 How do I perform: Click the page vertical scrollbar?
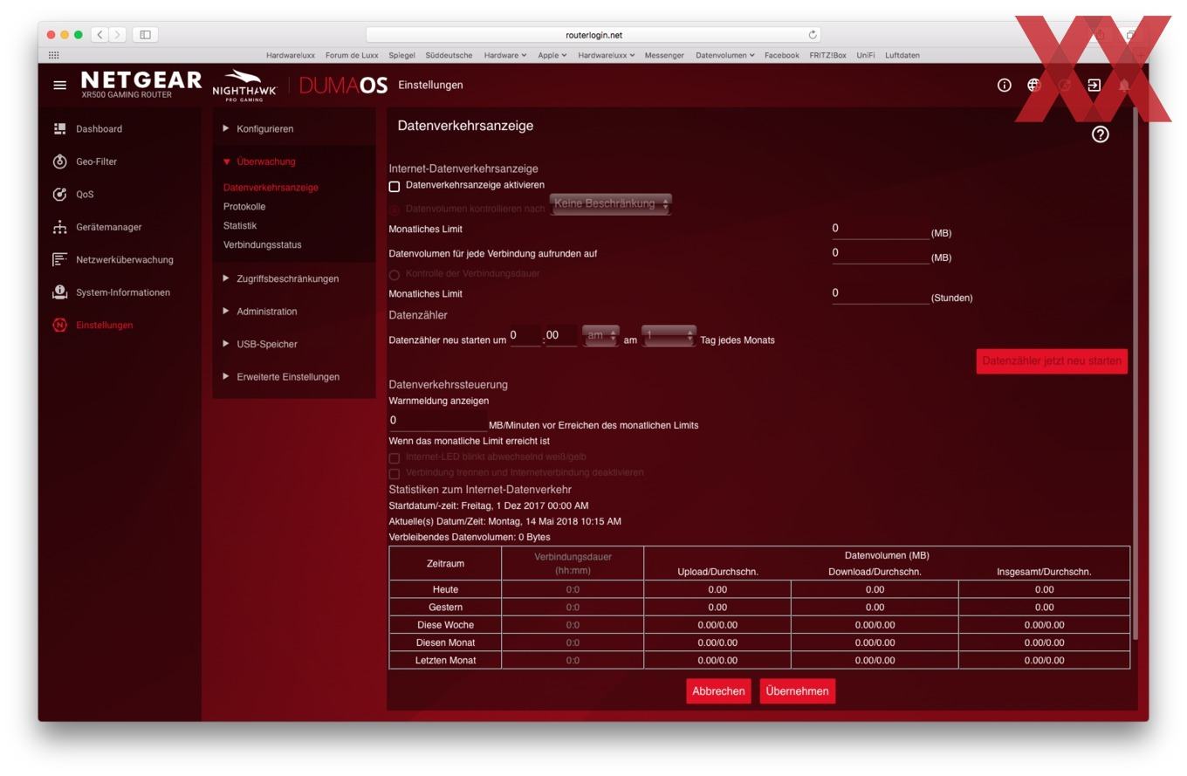pyautogui.click(x=1135, y=375)
